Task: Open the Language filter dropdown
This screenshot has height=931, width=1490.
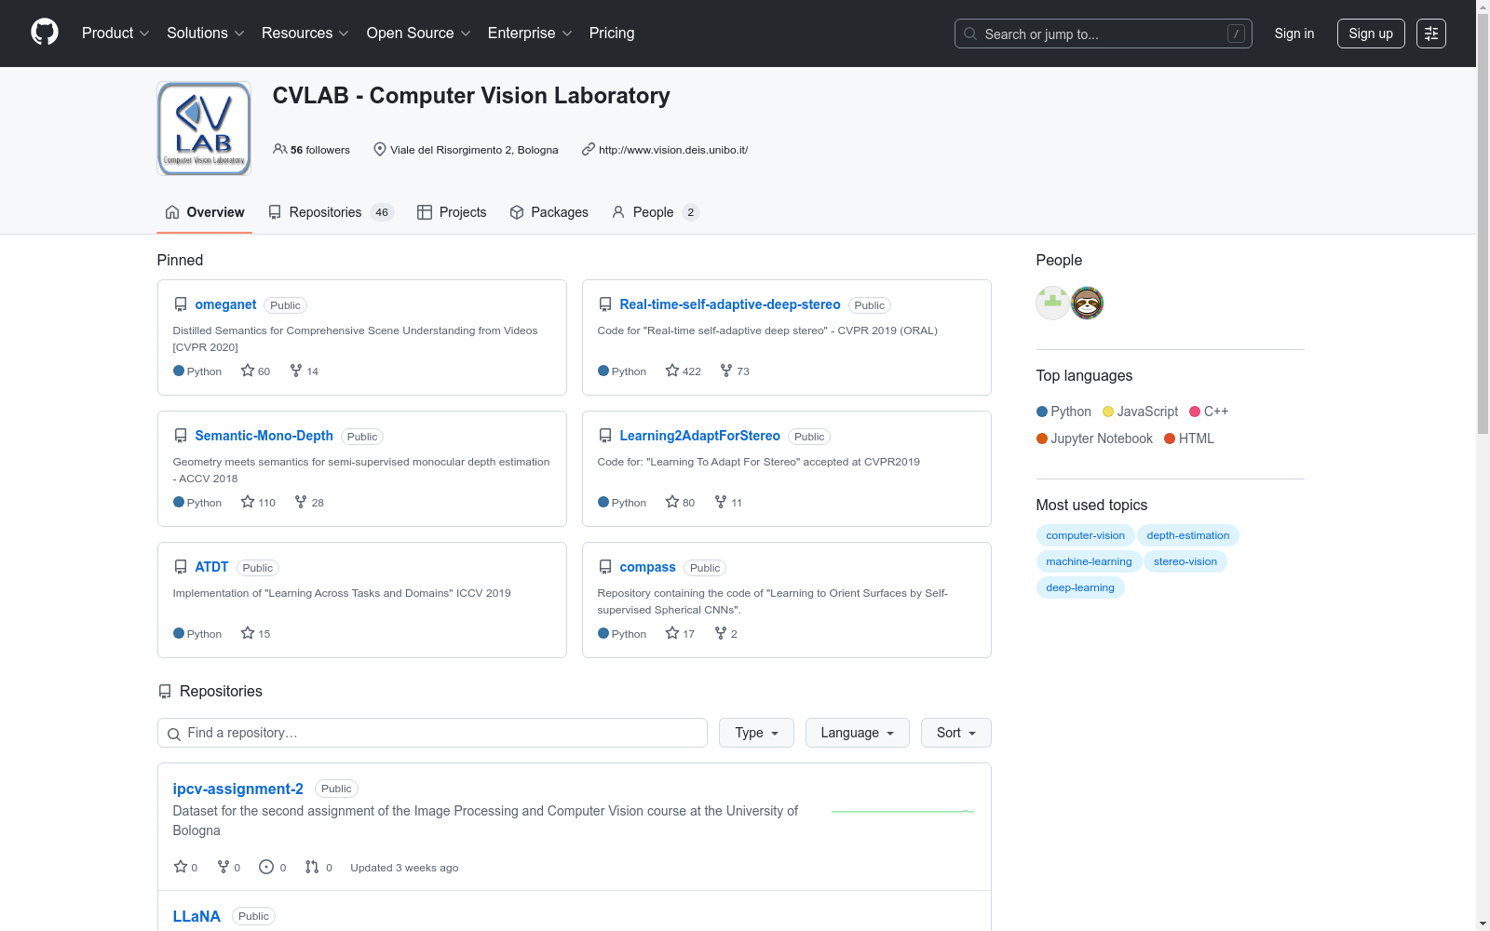Action: (858, 733)
